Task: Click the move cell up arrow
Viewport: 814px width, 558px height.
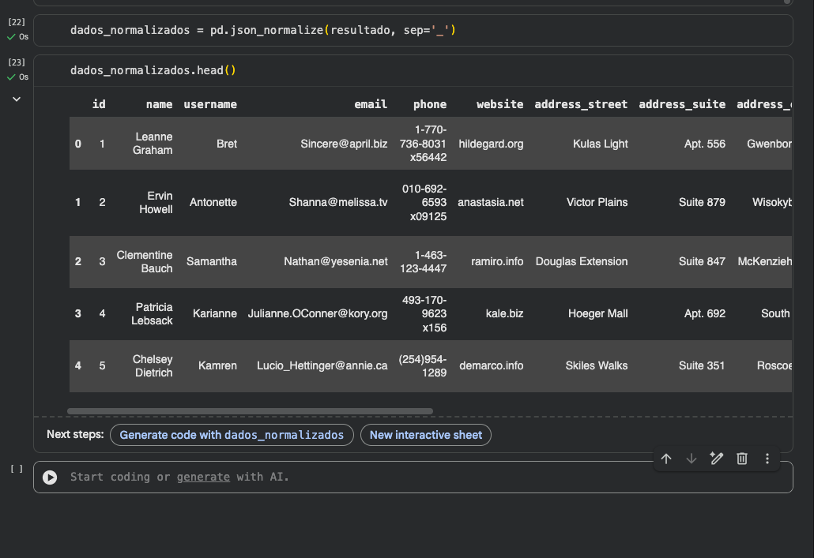Action: pyautogui.click(x=666, y=459)
